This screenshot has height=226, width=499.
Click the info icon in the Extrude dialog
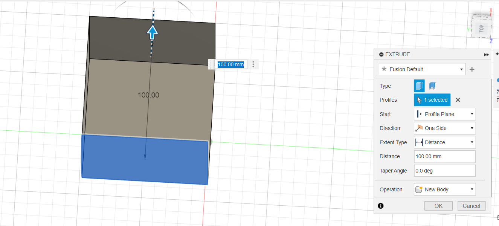381,206
